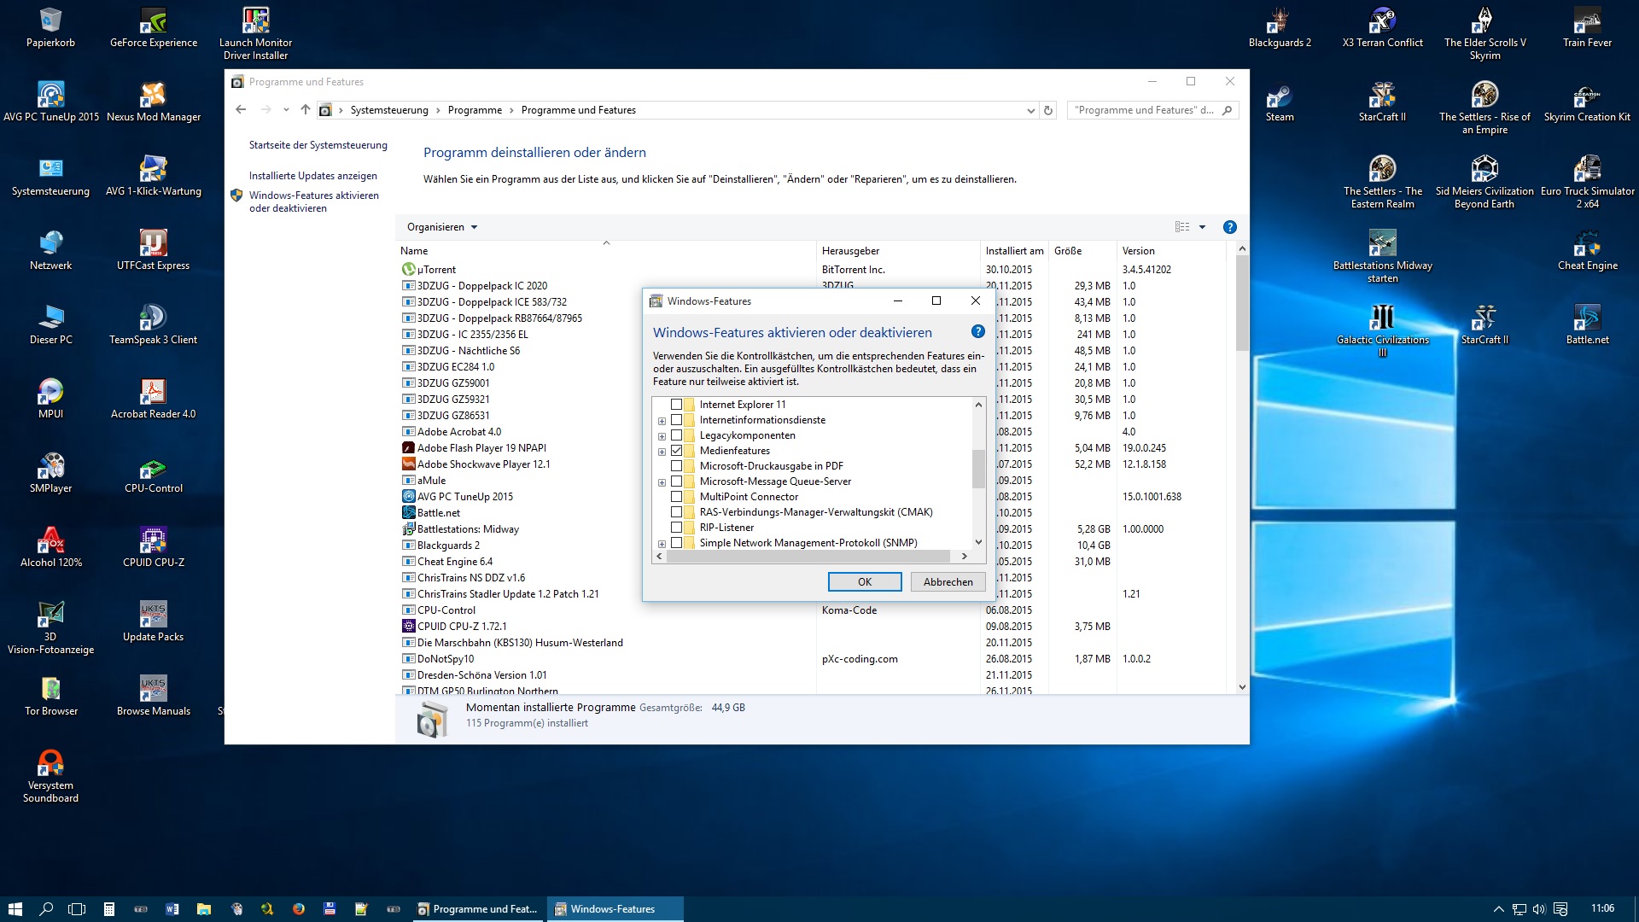The image size is (1639, 922).
Task: Go up one folder level arrow
Action: pyautogui.click(x=305, y=109)
